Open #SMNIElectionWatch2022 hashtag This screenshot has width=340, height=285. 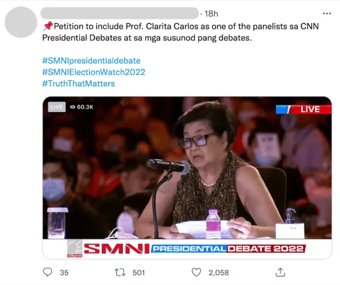93,72
